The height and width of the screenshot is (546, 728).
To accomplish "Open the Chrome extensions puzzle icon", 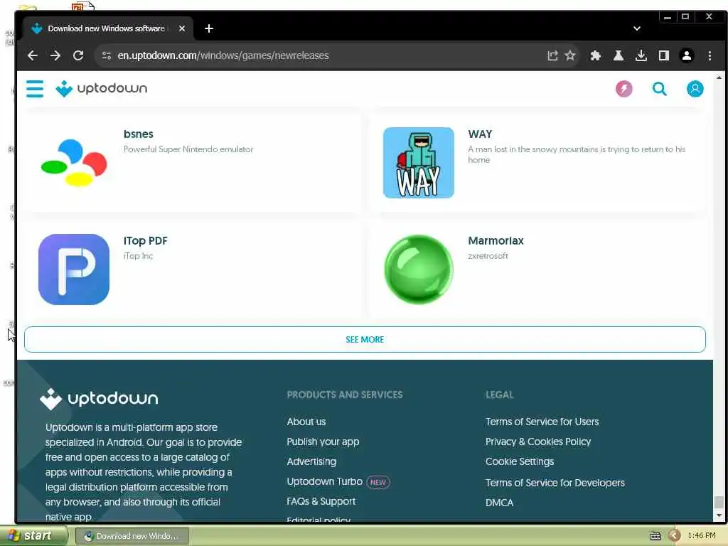I will (596, 55).
